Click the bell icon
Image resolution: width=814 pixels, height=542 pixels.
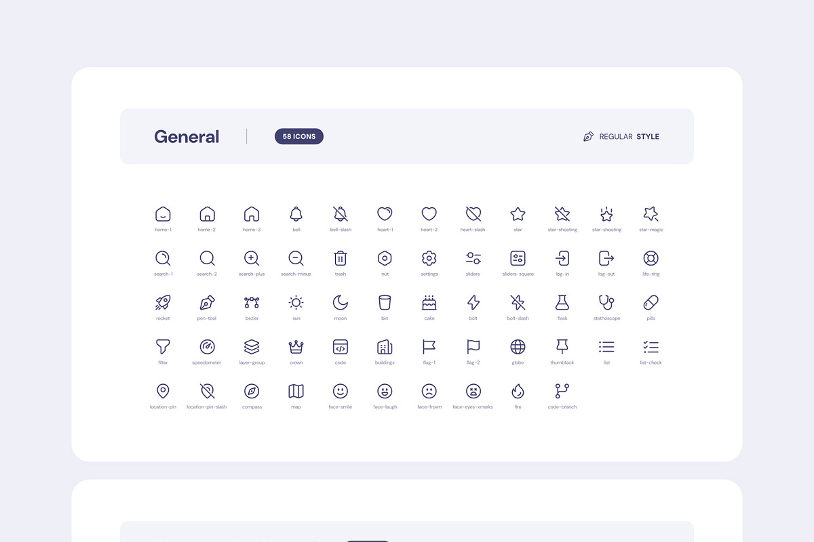(296, 214)
